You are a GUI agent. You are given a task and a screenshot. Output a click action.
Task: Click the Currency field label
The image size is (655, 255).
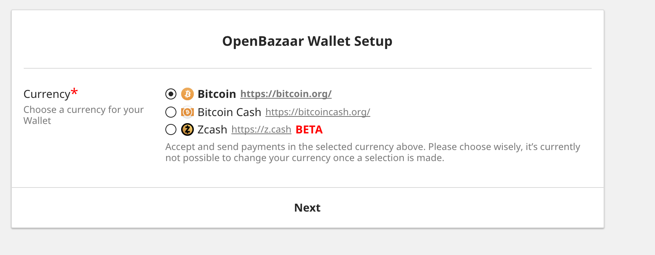47,94
